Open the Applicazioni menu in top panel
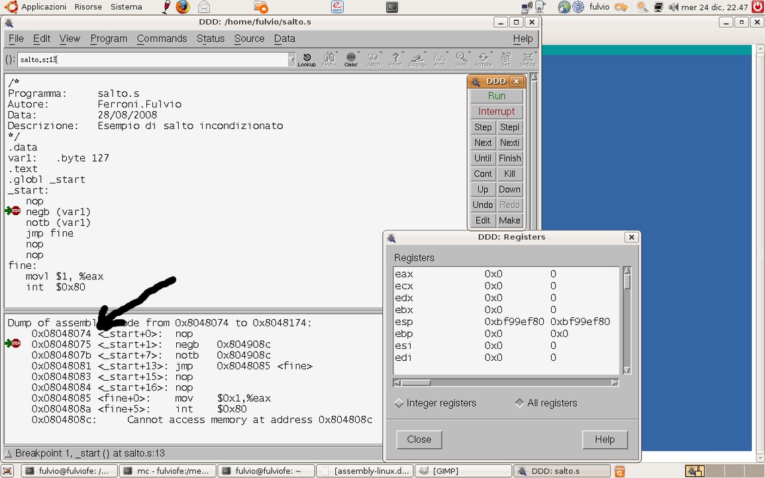Screen dimensions: 765x478 click(44, 7)
